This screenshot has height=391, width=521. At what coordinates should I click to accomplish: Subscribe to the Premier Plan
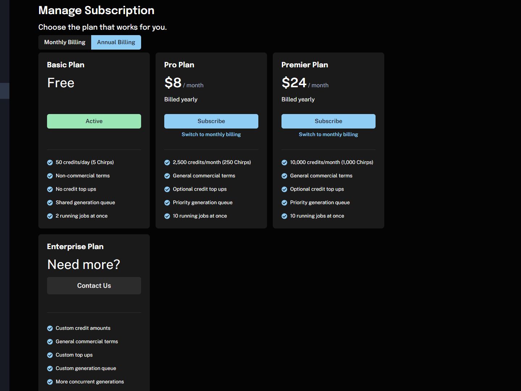pos(329,121)
